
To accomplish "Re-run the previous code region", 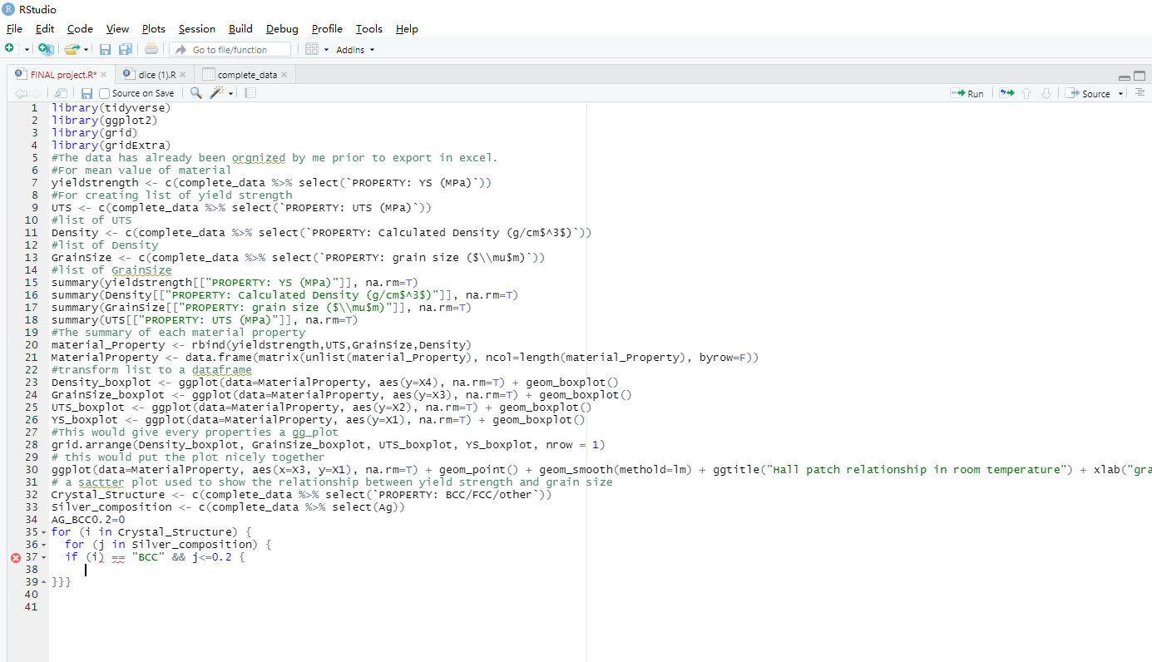I will coord(1007,93).
